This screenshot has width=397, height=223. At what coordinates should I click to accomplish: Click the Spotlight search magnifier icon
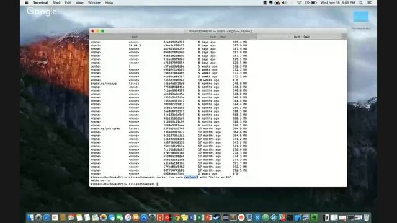[361, 2]
